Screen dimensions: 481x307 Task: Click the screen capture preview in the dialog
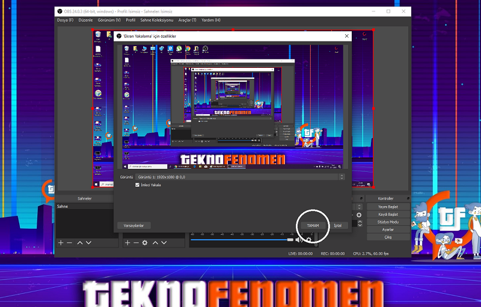pyautogui.click(x=233, y=107)
